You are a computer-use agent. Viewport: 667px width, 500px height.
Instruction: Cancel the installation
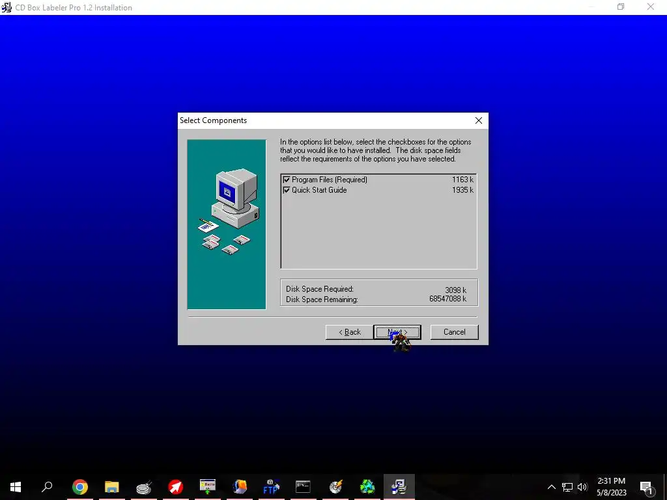coord(454,332)
